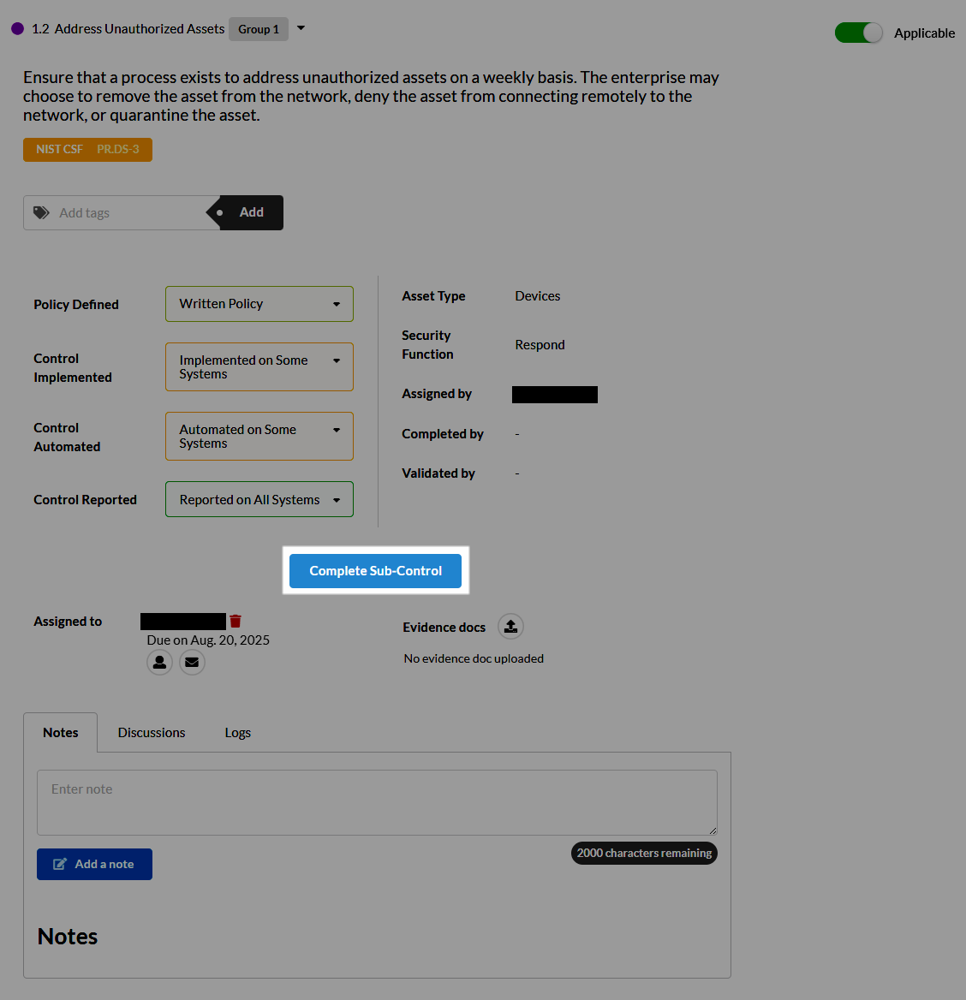The image size is (966, 1000).
Task: Delete the assignee with the red trash icon
Action: click(x=236, y=622)
